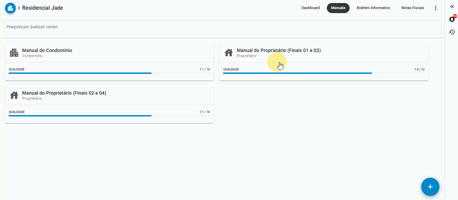
Task: Click the Manual do Condomínio building icon
Action: tap(14, 53)
